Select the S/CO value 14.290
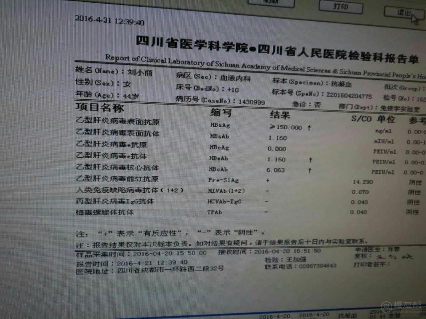 coord(363,182)
